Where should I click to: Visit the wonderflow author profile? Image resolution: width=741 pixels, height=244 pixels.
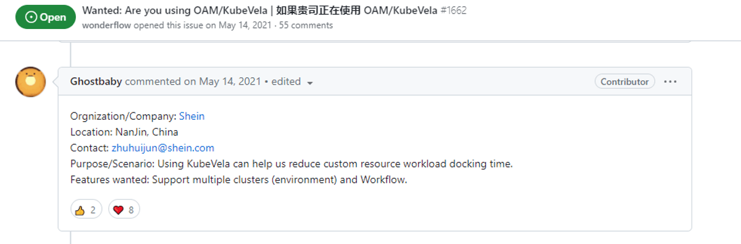(x=107, y=25)
